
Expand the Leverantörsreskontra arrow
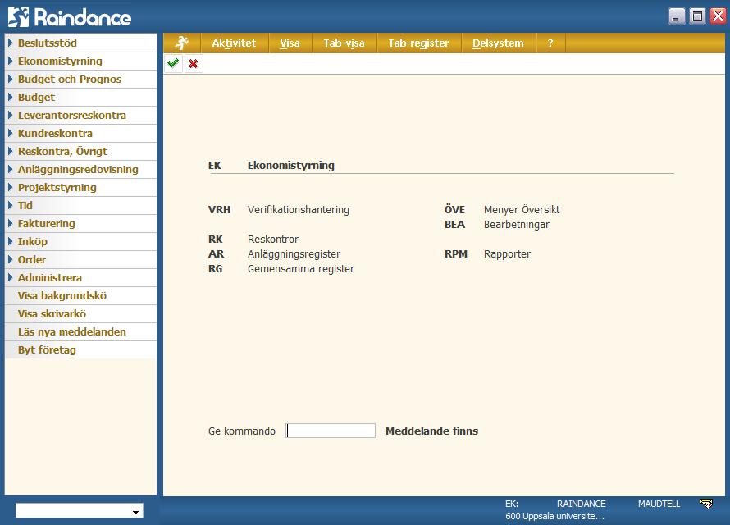coord(10,115)
